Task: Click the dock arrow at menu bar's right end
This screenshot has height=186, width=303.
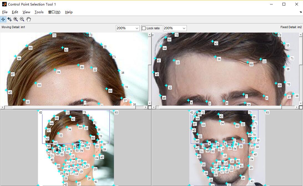Action: [301, 12]
